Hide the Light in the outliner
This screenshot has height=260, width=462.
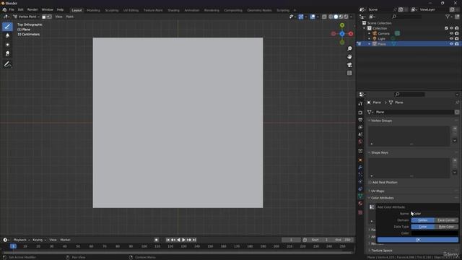pos(451,38)
